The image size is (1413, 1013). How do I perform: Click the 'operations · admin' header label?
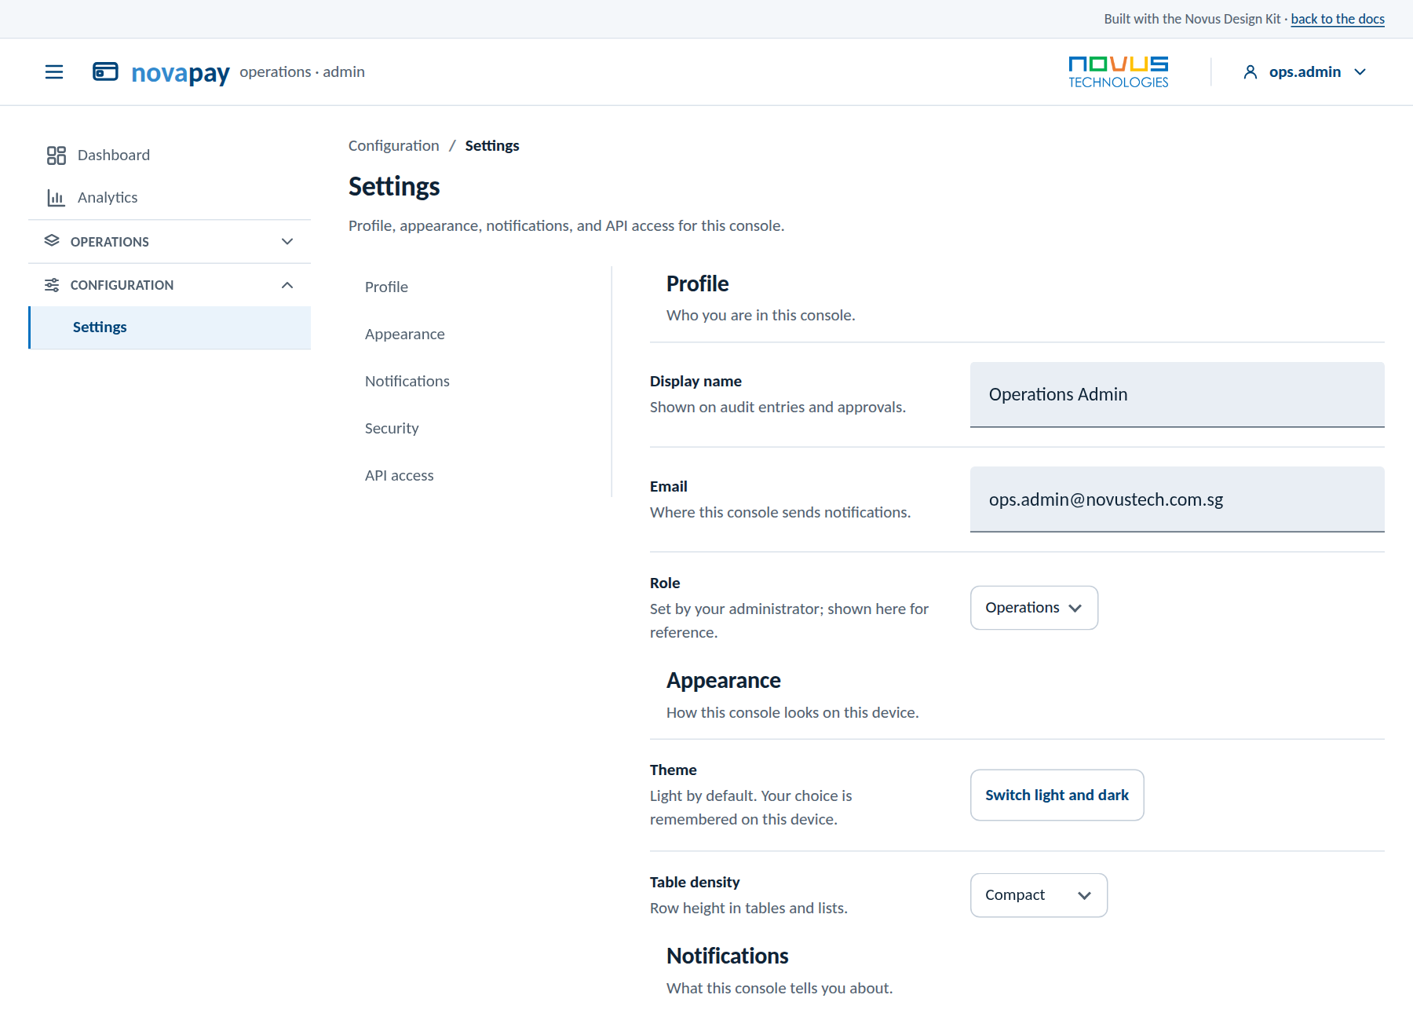tap(302, 72)
